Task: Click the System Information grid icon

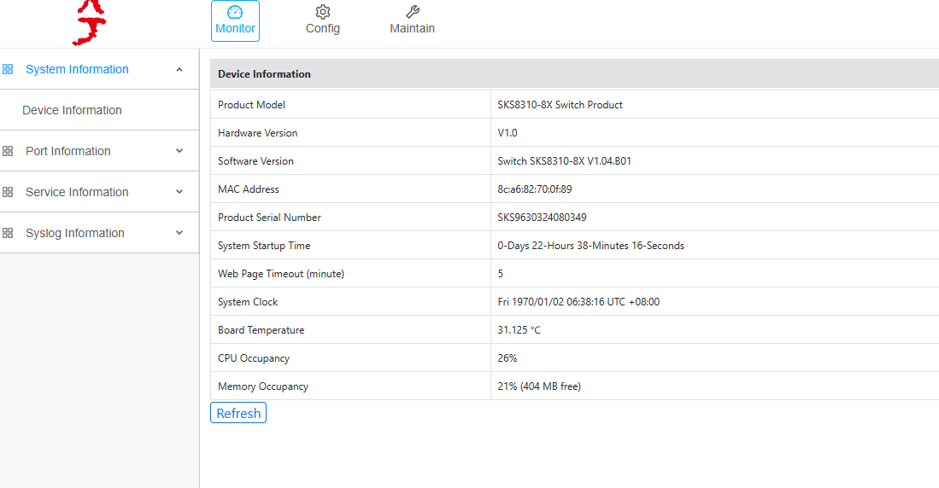Action: click(x=8, y=69)
